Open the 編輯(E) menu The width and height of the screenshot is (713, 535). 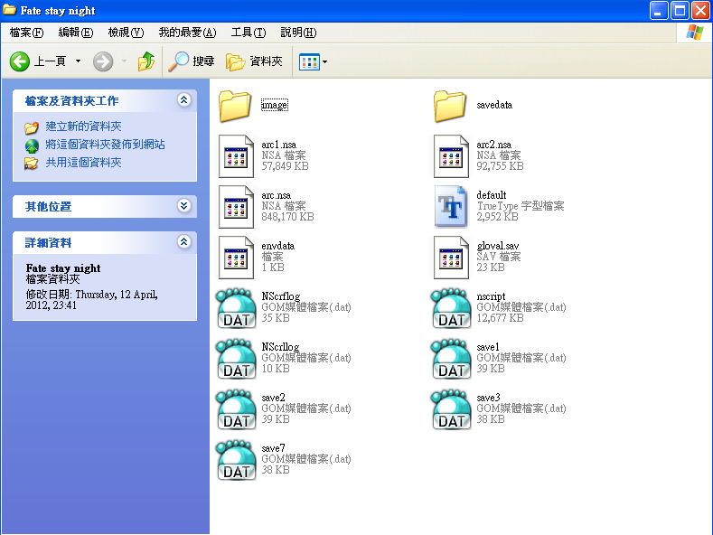coord(76,33)
